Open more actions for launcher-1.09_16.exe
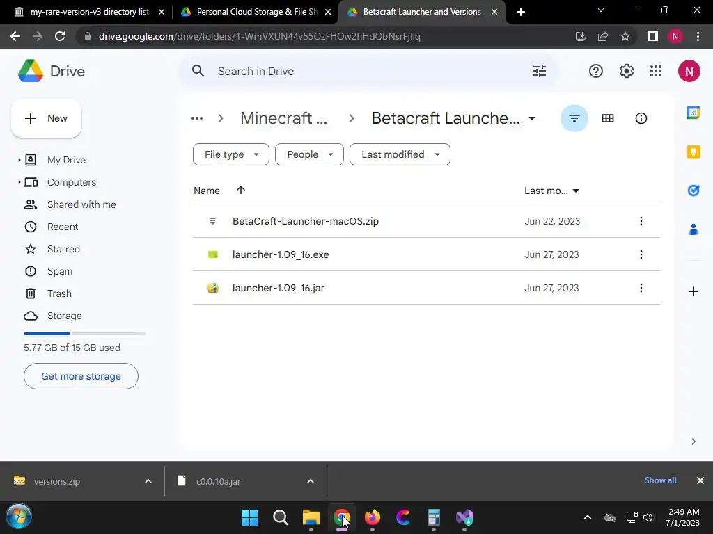Image resolution: width=713 pixels, height=534 pixels. coord(641,254)
